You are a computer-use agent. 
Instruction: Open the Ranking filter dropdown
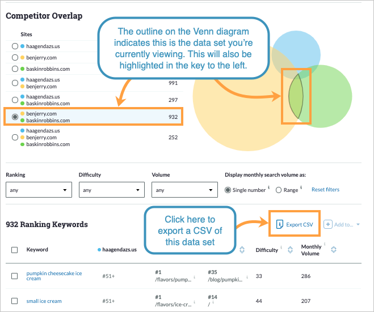click(39, 190)
